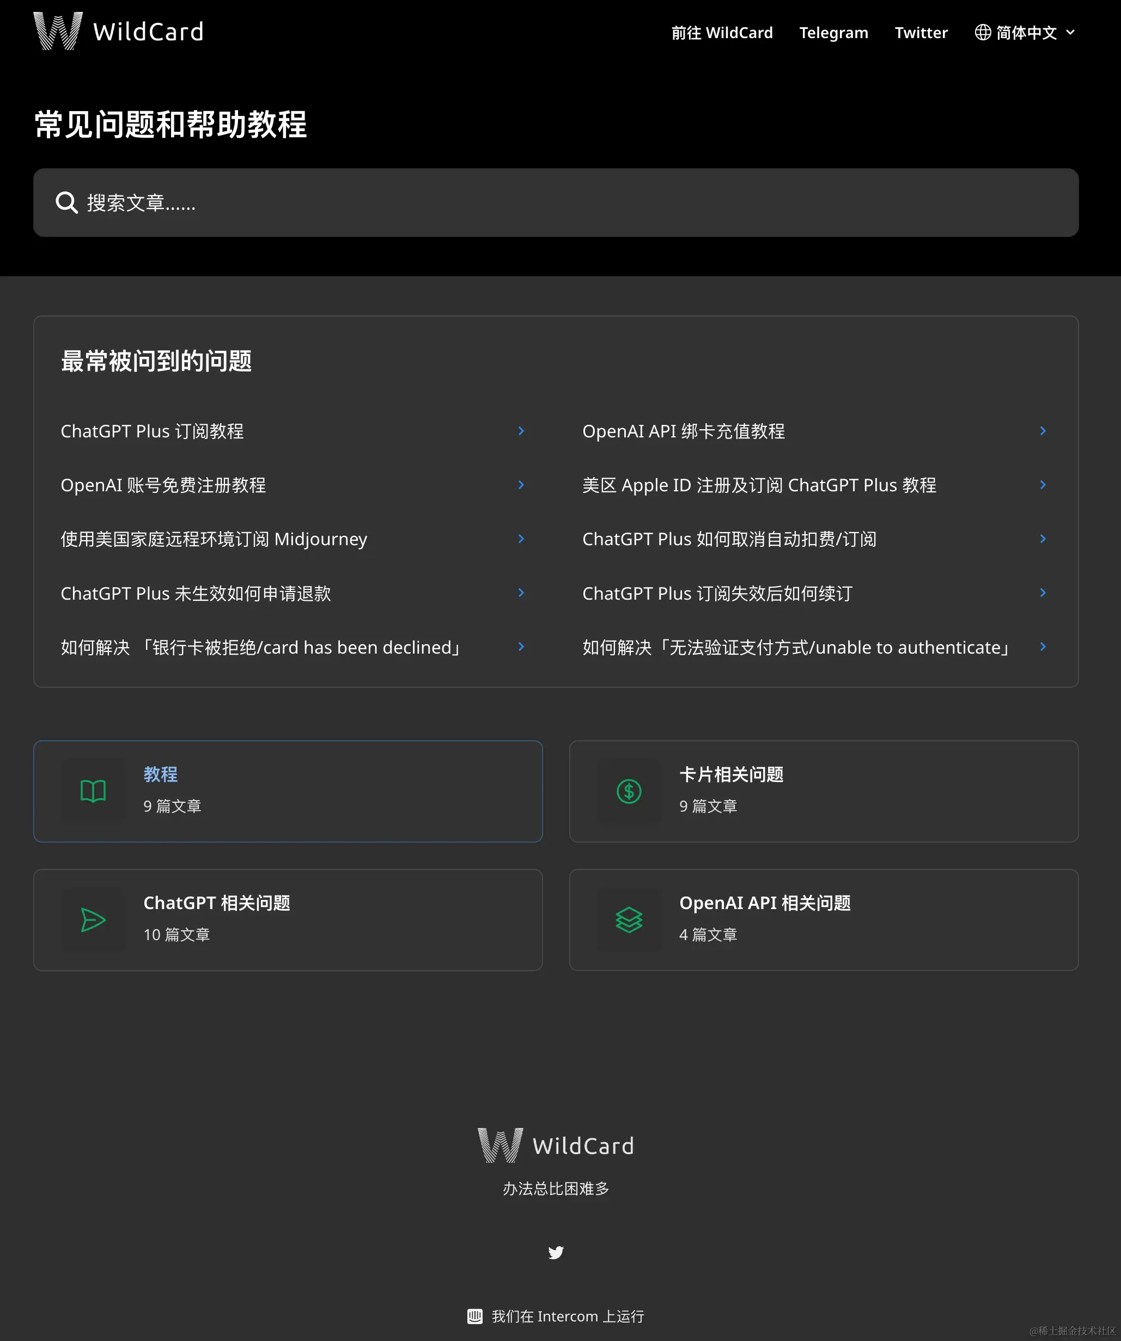Viewport: 1121px width, 1341px height.
Task: Click the globe language icon
Action: [983, 32]
